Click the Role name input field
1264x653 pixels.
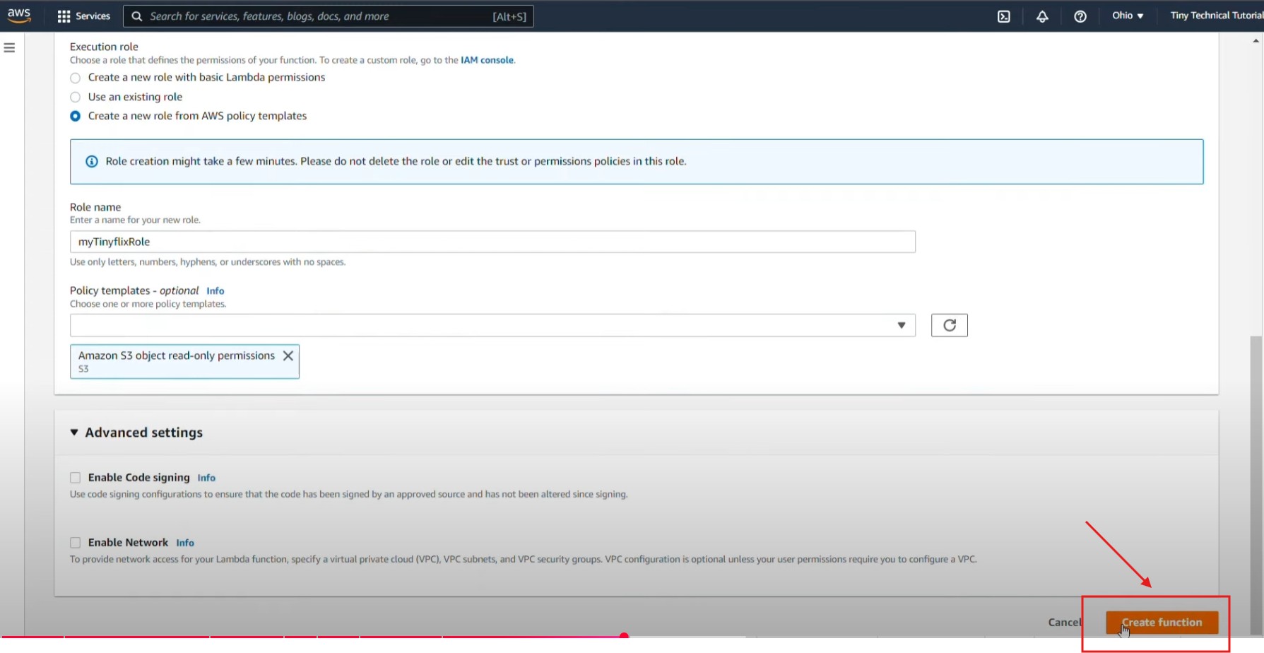(492, 242)
